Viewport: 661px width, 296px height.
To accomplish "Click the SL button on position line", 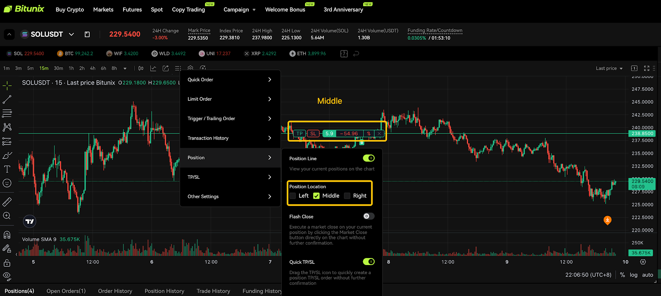I will point(313,133).
